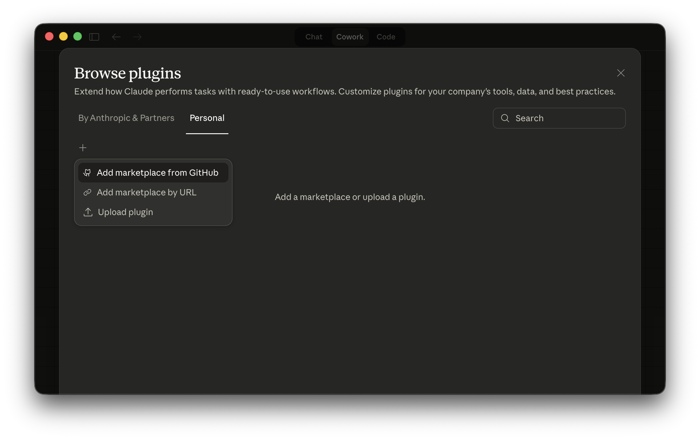700x440 pixels.
Task: Click the link icon beside Add marketplace by URL
Action: pyautogui.click(x=87, y=192)
